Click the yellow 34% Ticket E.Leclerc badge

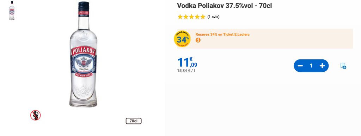(x=182, y=39)
